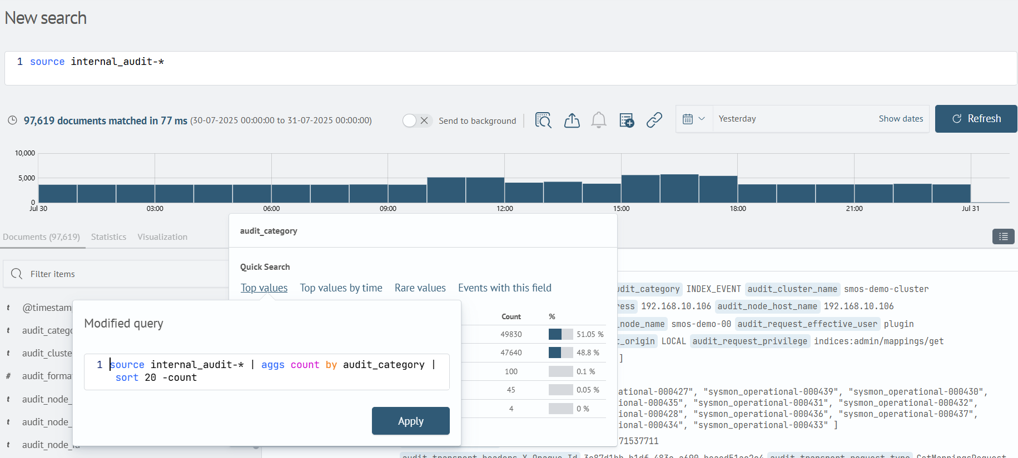Click the audit_request_effective_user field tag

(x=807, y=324)
